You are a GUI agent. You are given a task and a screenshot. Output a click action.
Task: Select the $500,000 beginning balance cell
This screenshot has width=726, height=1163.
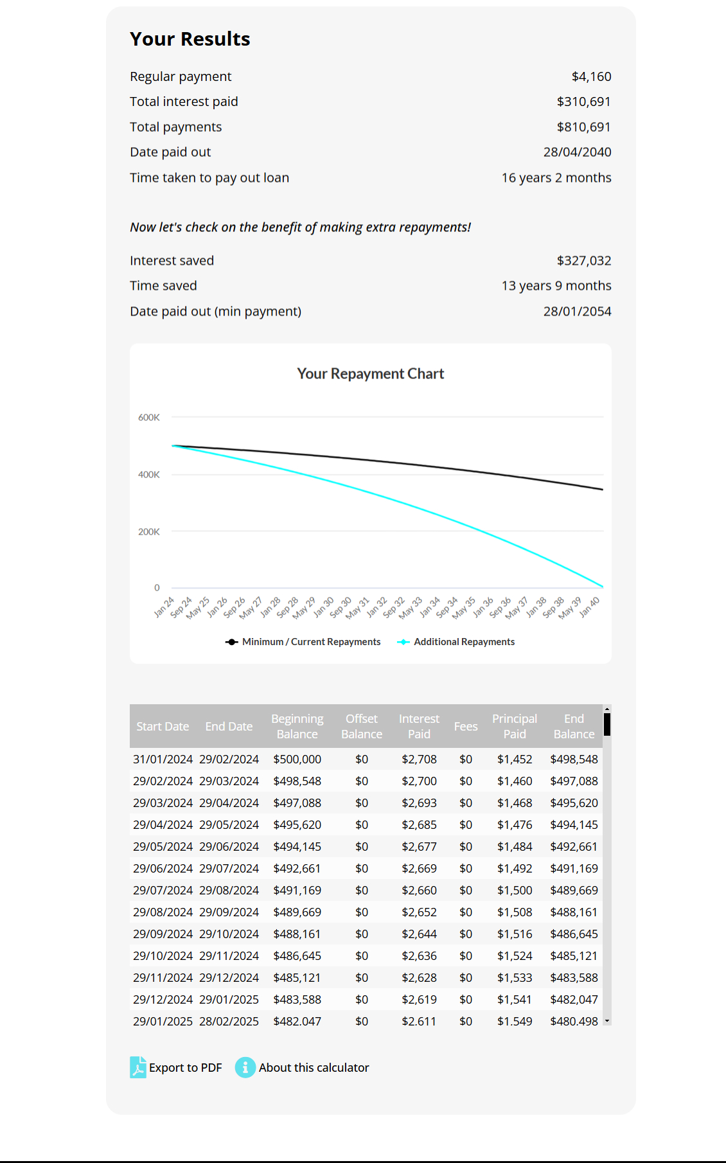[297, 759]
